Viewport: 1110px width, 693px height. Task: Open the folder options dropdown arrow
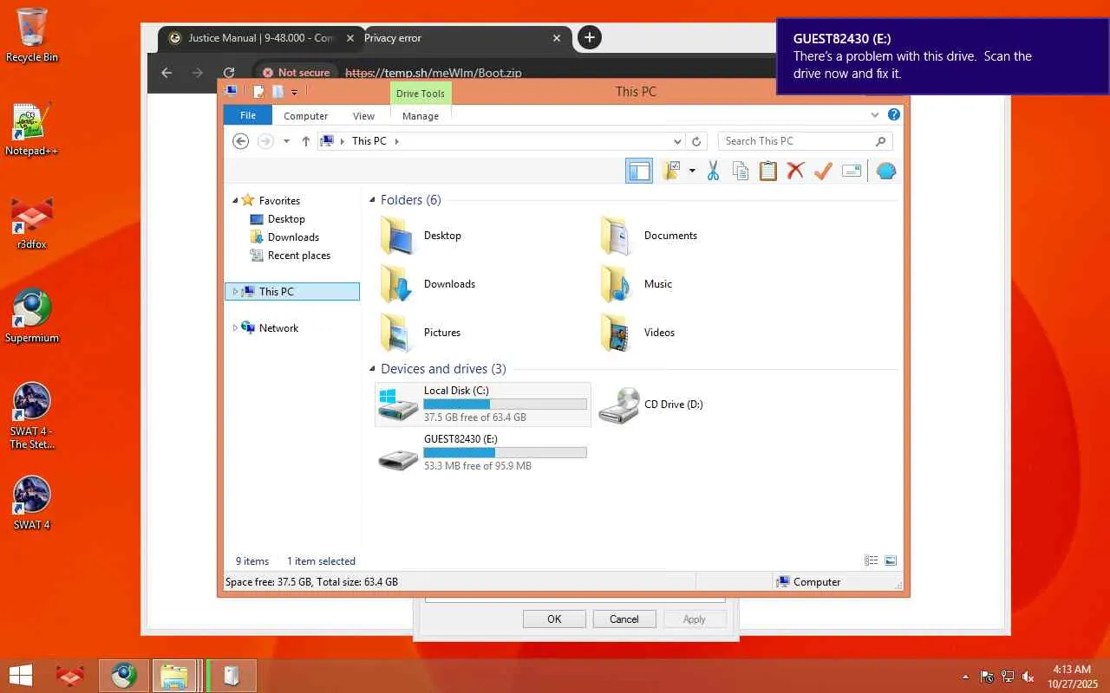[692, 172]
